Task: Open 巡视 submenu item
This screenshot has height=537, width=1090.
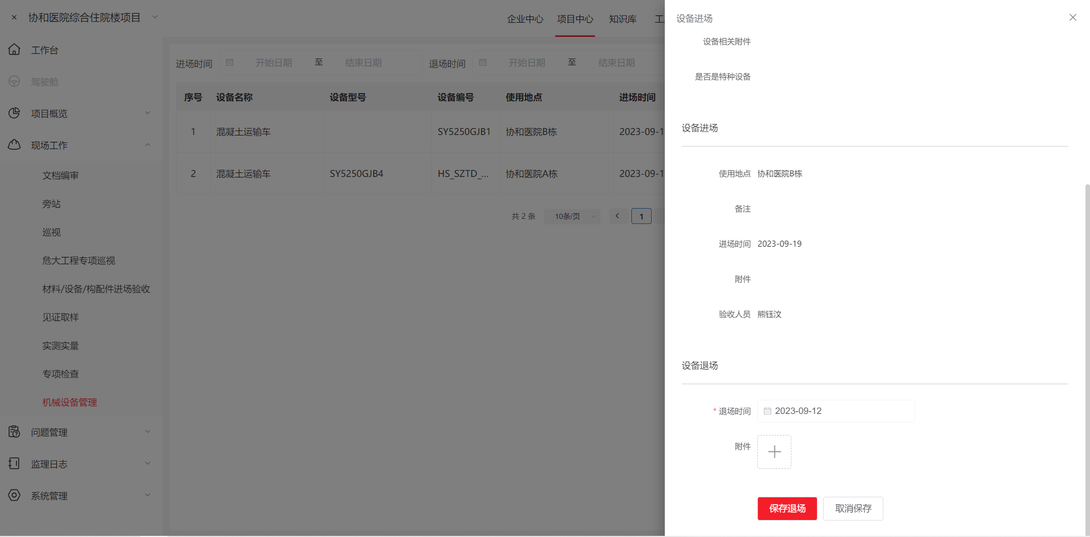Action: (x=52, y=232)
